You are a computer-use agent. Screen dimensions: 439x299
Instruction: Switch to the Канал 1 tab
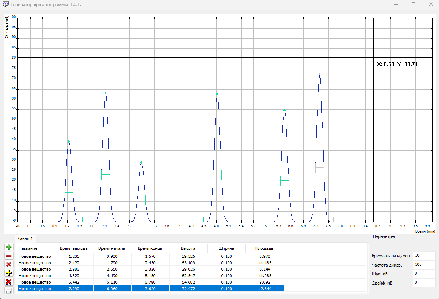(25, 238)
